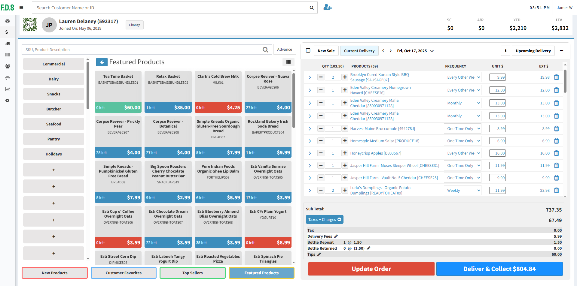Click the back arrow beside Featured Products
This screenshot has width=577, height=286.
(102, 62)
